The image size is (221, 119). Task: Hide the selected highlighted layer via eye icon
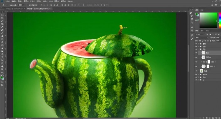(196, 53)
